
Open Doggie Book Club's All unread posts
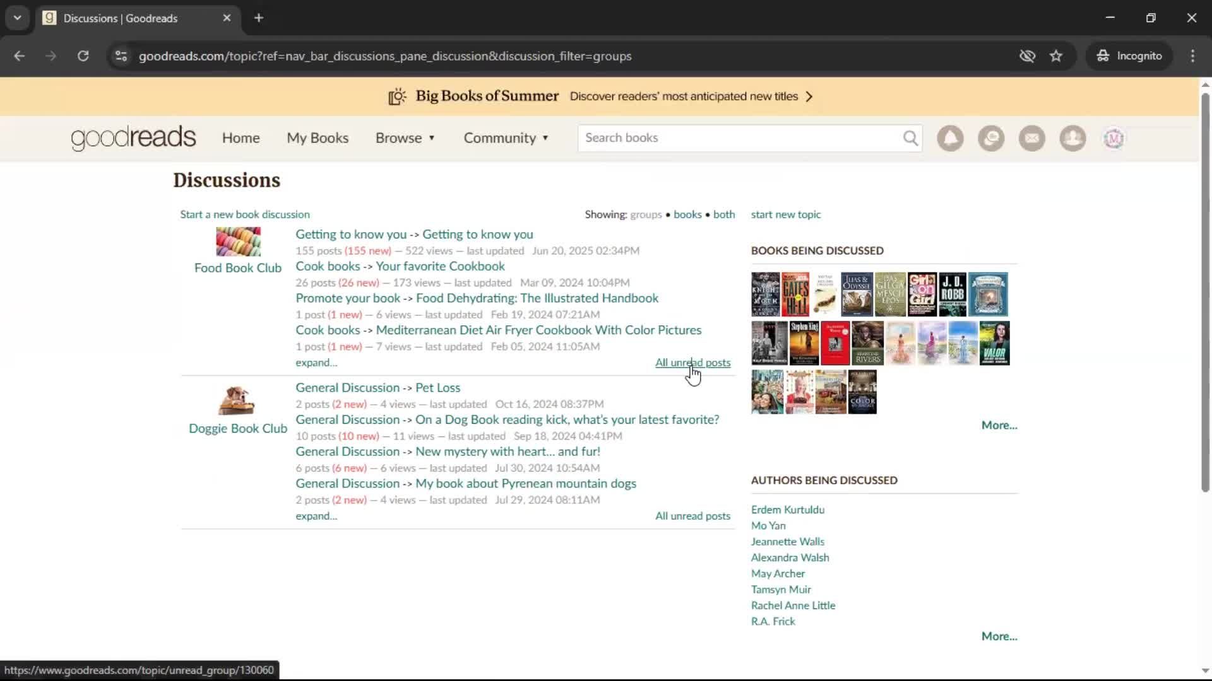point(692,516)
